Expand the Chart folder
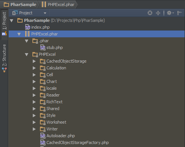185x147 pixels. [34, 81]
